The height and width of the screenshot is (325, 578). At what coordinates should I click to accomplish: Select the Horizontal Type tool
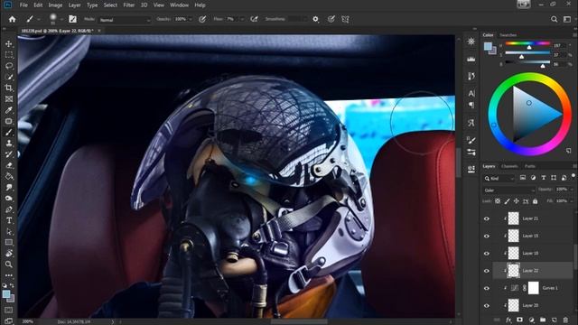[x=9, y=220]
